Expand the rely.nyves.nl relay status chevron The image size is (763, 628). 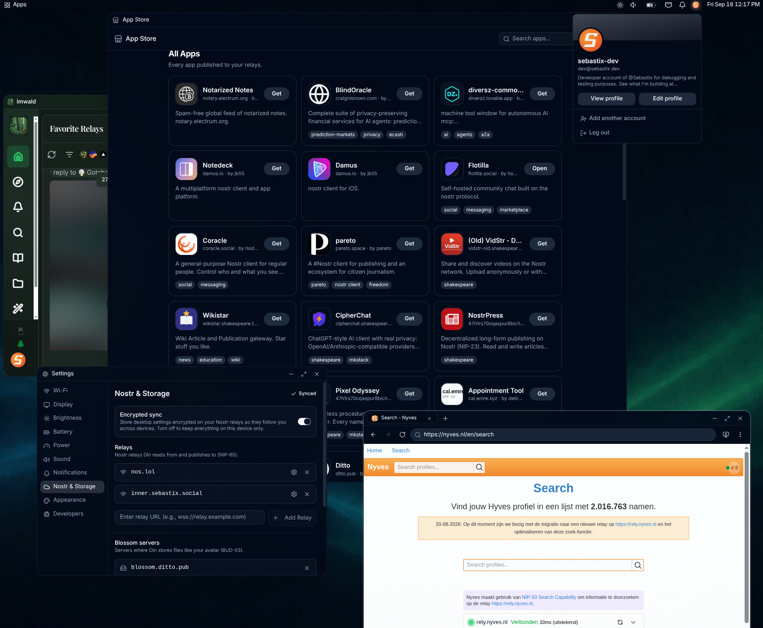point(633,622)
